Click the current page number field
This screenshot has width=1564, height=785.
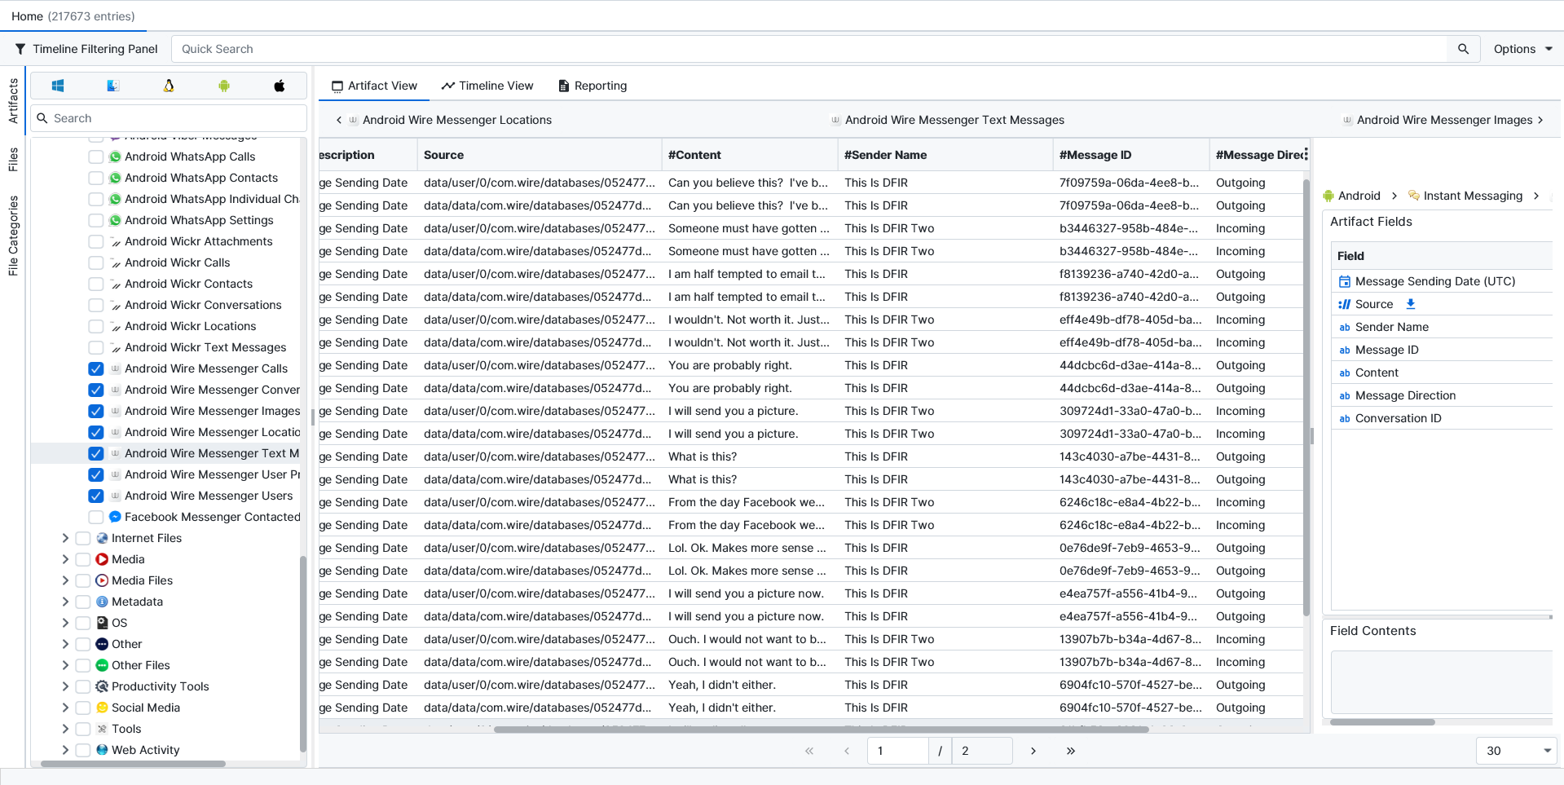(898, 751)
